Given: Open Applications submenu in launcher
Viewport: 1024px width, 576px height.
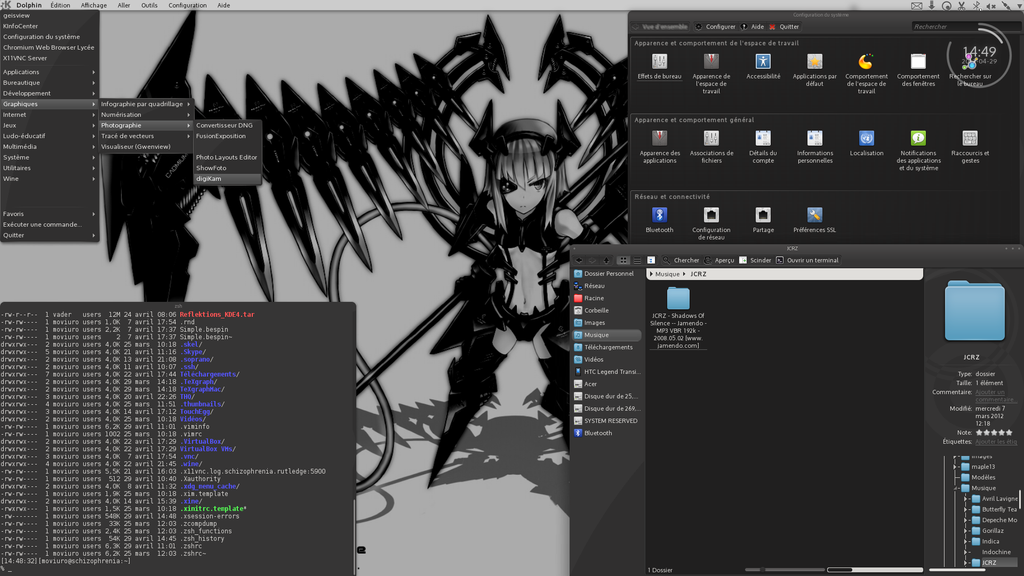Looking at the screenshot, I should click(49, 72).
